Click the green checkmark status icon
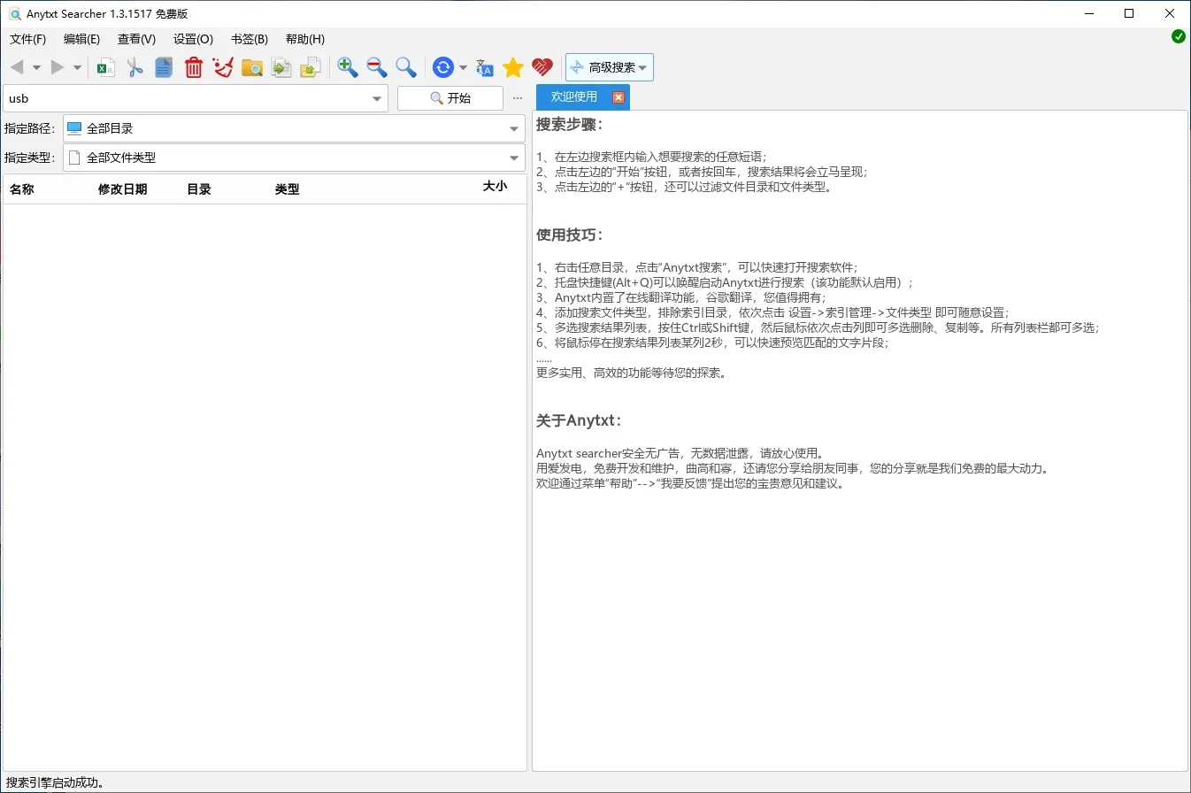The height and width of the screenshot is (793, 1191). click(x=1179, y=36)
